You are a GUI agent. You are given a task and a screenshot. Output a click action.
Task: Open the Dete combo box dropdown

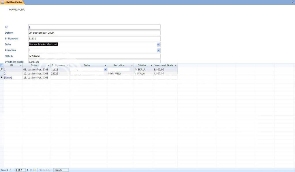tap(158, 45)
